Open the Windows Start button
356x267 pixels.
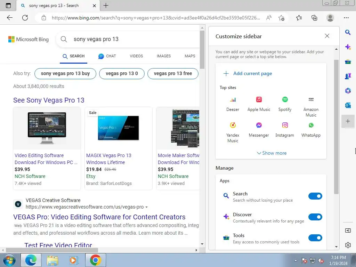click(x=9, y=260)
